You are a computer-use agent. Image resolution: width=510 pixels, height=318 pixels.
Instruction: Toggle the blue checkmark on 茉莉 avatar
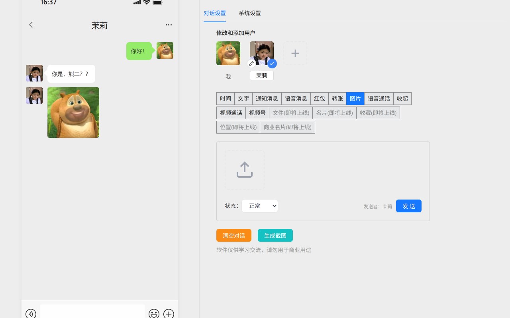(272, 64)
